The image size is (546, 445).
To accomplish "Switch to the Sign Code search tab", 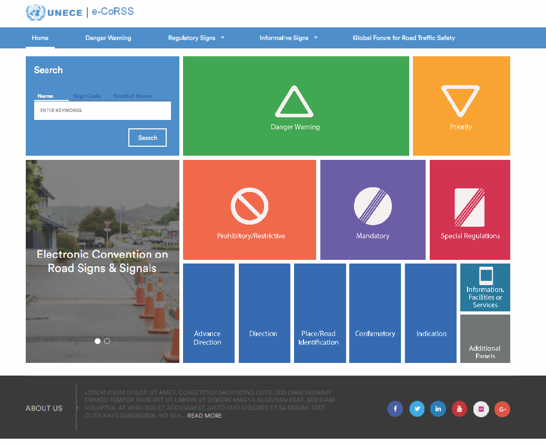I will click(87, 96).
